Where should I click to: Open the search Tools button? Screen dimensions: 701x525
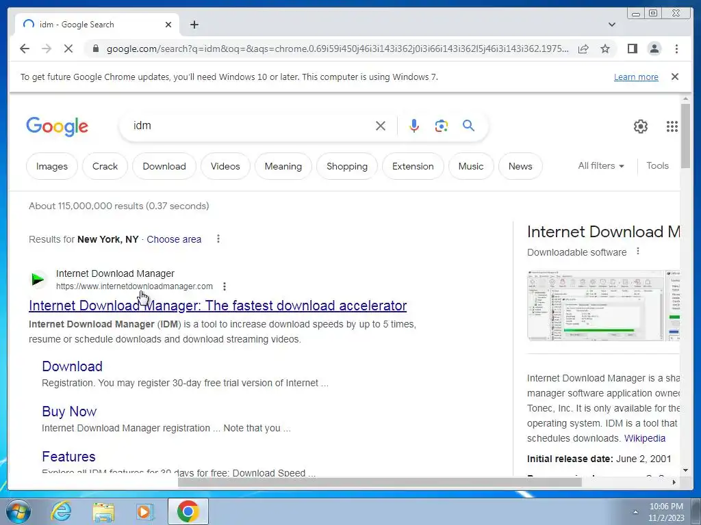pyautogui.click(x=657, y=165)
